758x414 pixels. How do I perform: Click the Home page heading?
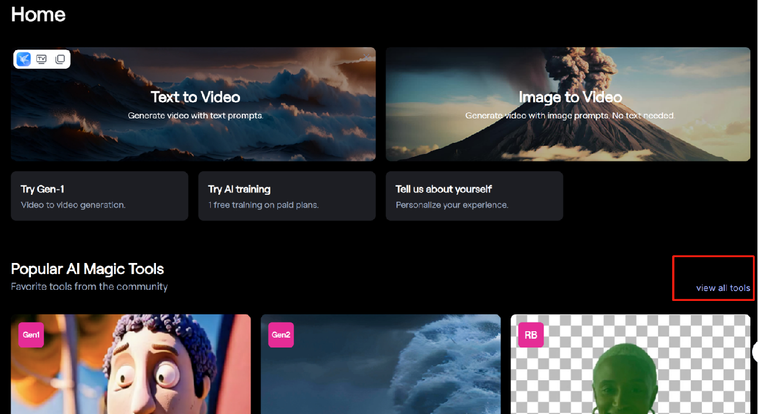tap(39, 15)
